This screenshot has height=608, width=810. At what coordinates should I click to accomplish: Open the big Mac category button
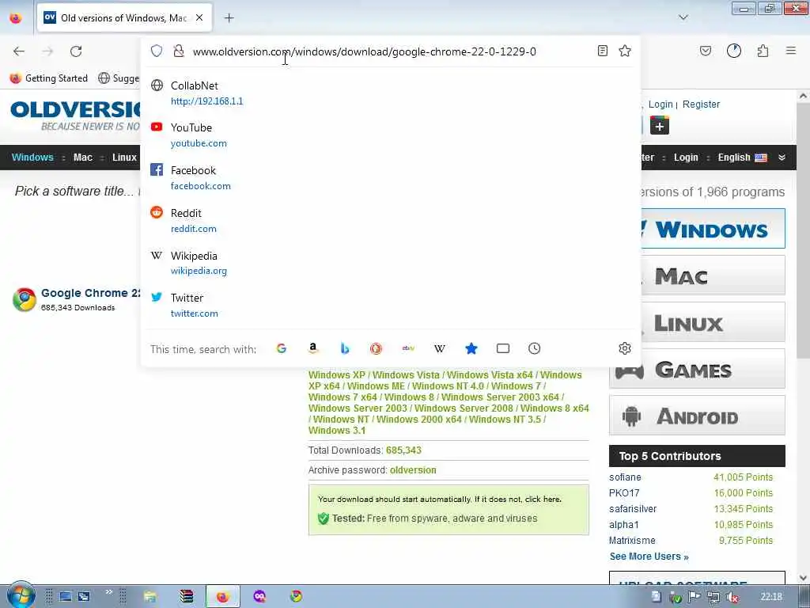(713, 275)
